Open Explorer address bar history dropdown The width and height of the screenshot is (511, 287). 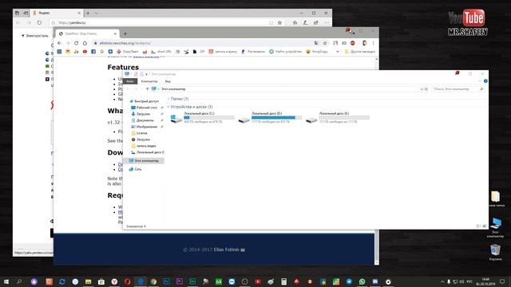pos(422,88)
